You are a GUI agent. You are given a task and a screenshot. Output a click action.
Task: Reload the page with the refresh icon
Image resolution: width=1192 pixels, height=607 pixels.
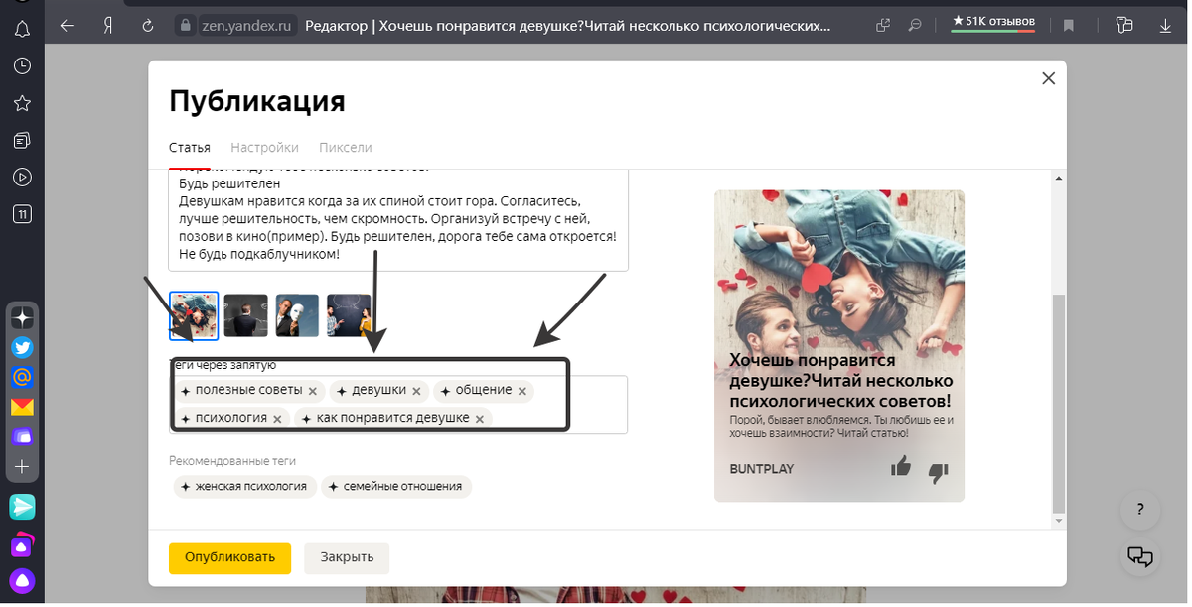click(x=146, y=25)
